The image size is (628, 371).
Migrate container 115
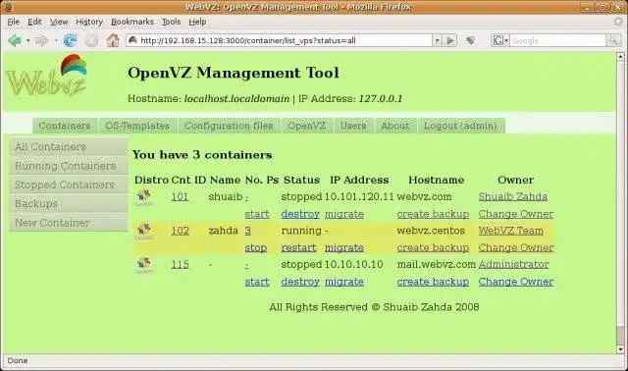point(344,282)
